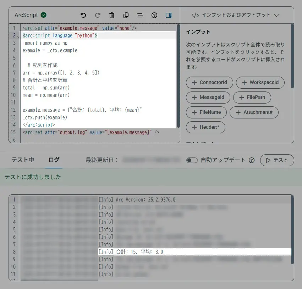Viewport: 302px width, 289px height.
Task: Insert the ConnectorId input into the script
Action: [x=209, y=83]
